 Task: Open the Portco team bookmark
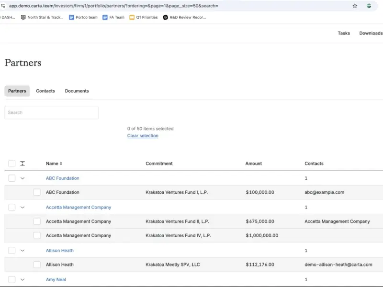(83, 17)
